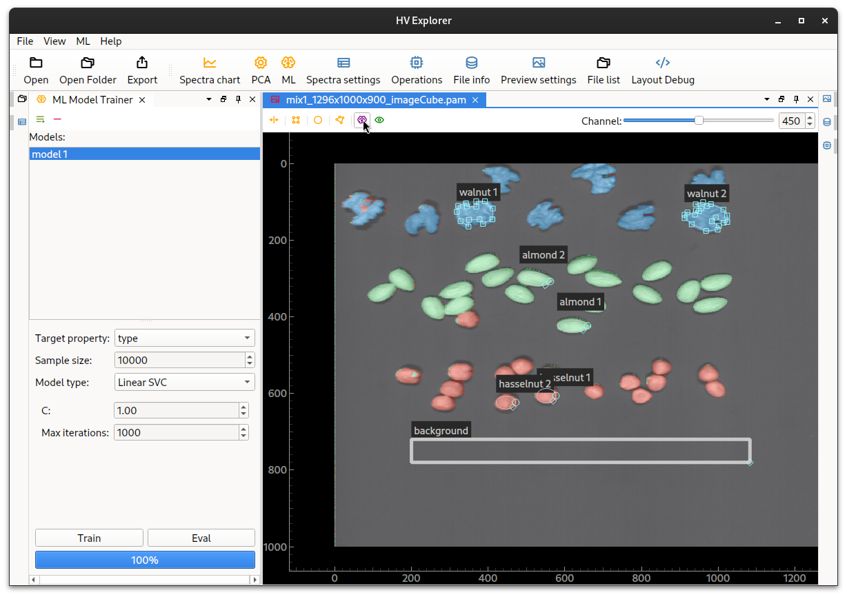Open the ML menu
Screen dimensions: 847x597
(83, 41)
